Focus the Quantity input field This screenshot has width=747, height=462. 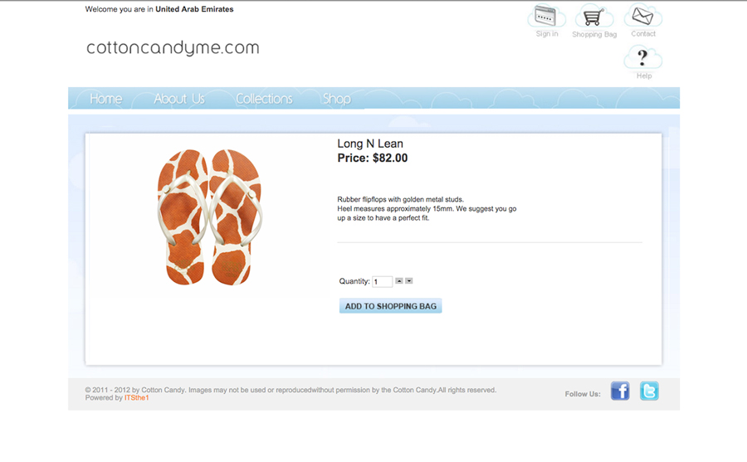point(382,282)
